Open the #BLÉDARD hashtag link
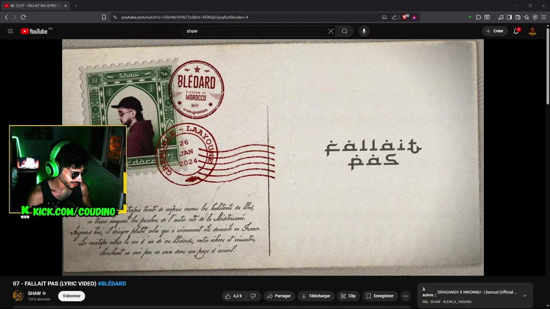550x309 pixels. [x=112, y=284]
